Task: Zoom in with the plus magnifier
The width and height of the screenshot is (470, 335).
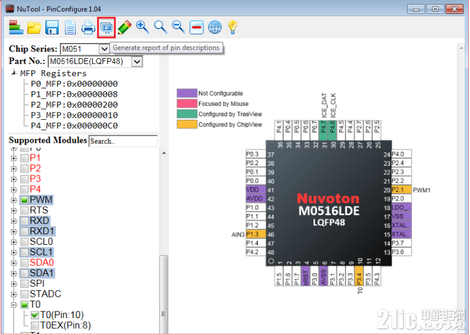Action: click(x=142, y=27)
